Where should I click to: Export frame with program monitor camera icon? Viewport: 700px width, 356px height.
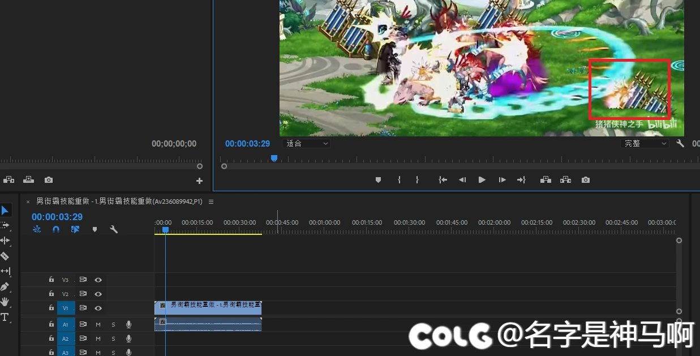(x=586, y=180)
